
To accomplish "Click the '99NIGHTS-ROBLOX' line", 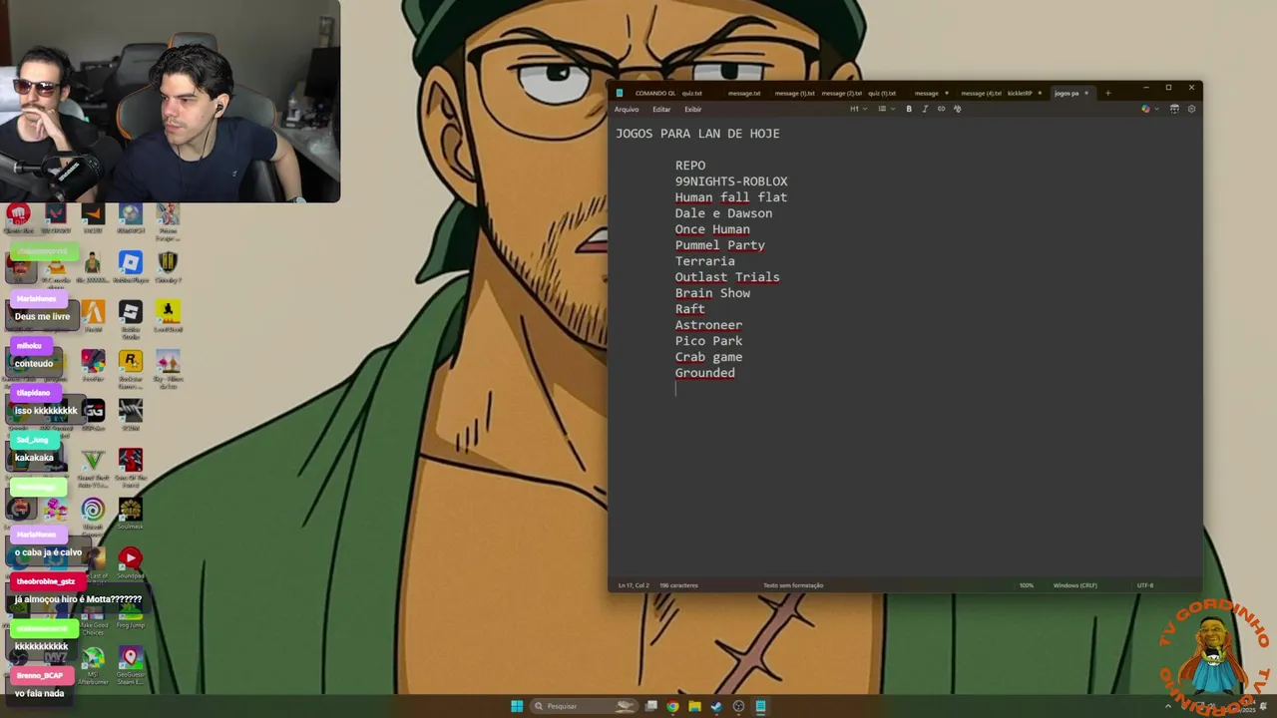I will pos(731,181).
